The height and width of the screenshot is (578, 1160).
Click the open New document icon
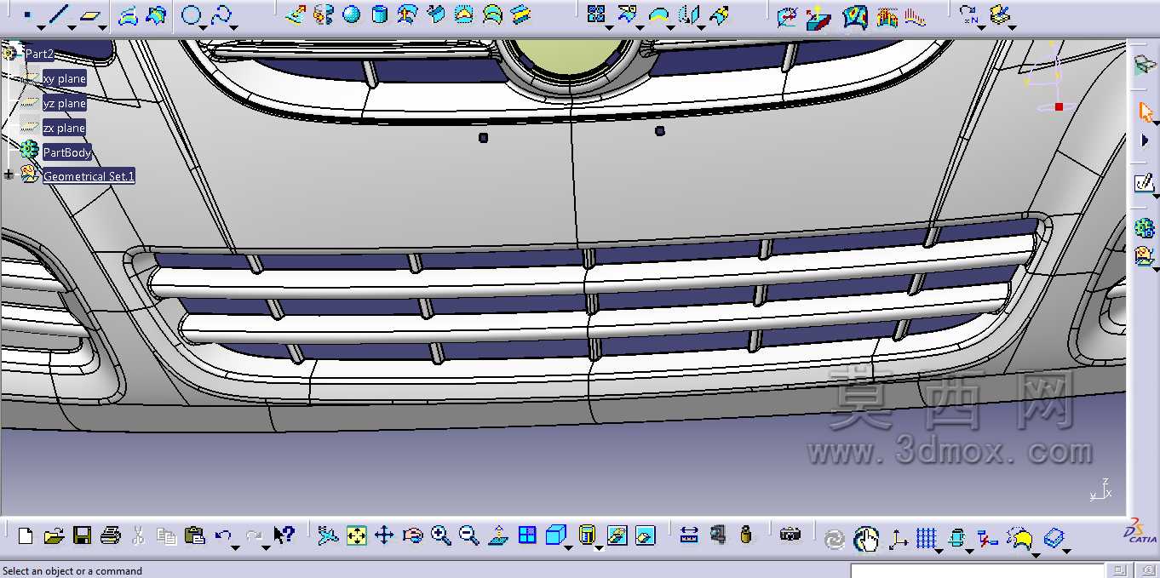click(26, 535)
